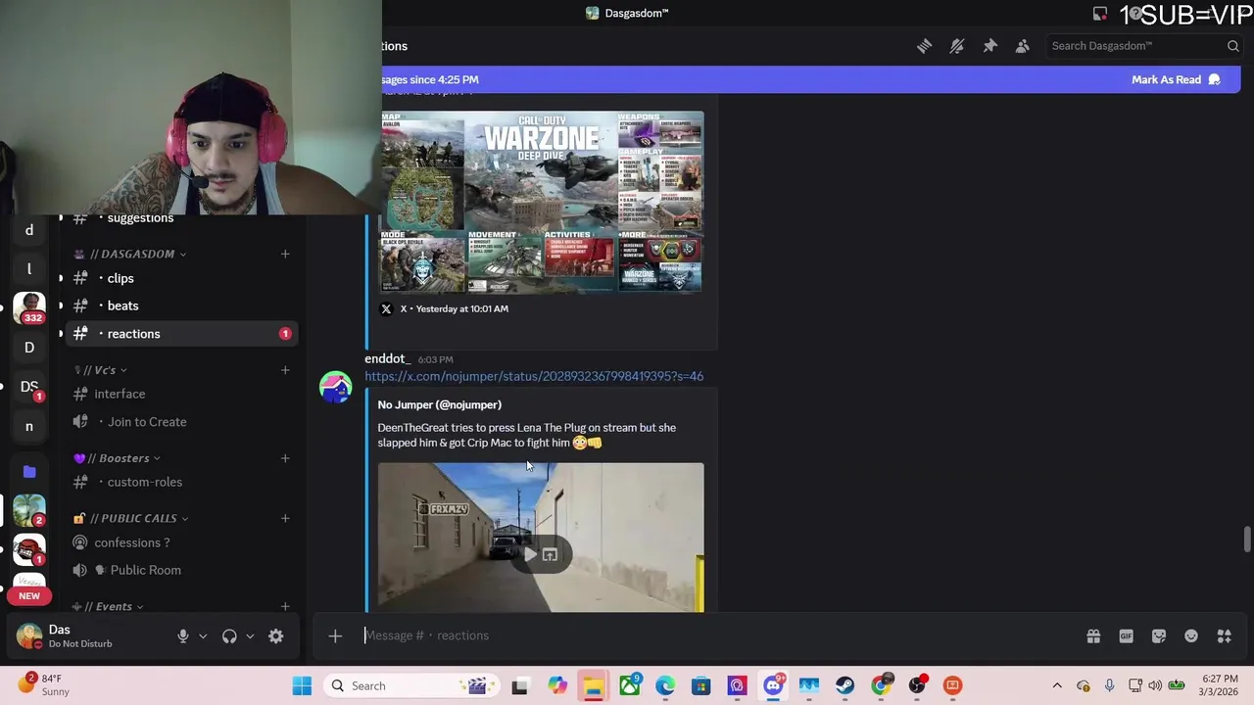The height and width of the screenshot is (705, 1254).
Task: Open the suggestions channel
Action: click(x=140, y=218)
